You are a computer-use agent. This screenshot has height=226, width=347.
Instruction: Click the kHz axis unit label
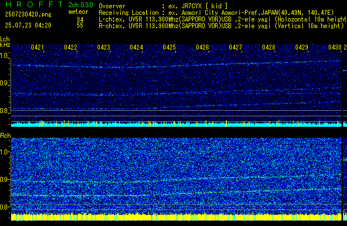coord(5,45)
